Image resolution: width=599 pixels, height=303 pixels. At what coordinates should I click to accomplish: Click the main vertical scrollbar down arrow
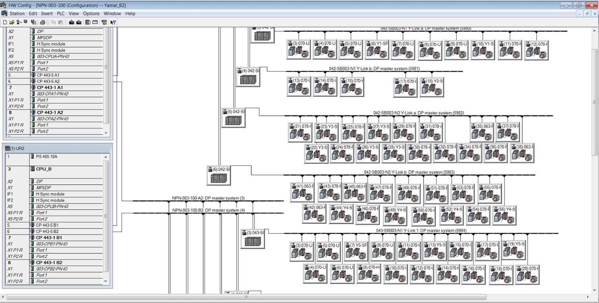pos(595,290)
